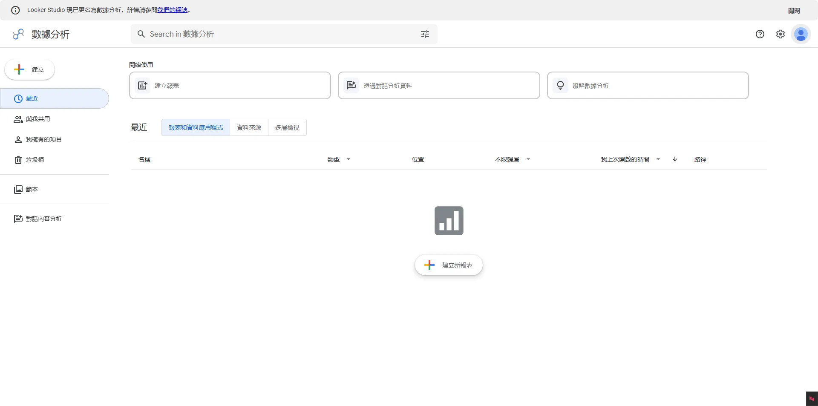Select the 報表和資料應用程式 tab

pos(196,127)
